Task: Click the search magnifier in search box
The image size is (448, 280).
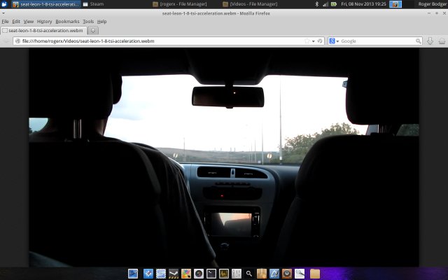Action: (419, 41)
